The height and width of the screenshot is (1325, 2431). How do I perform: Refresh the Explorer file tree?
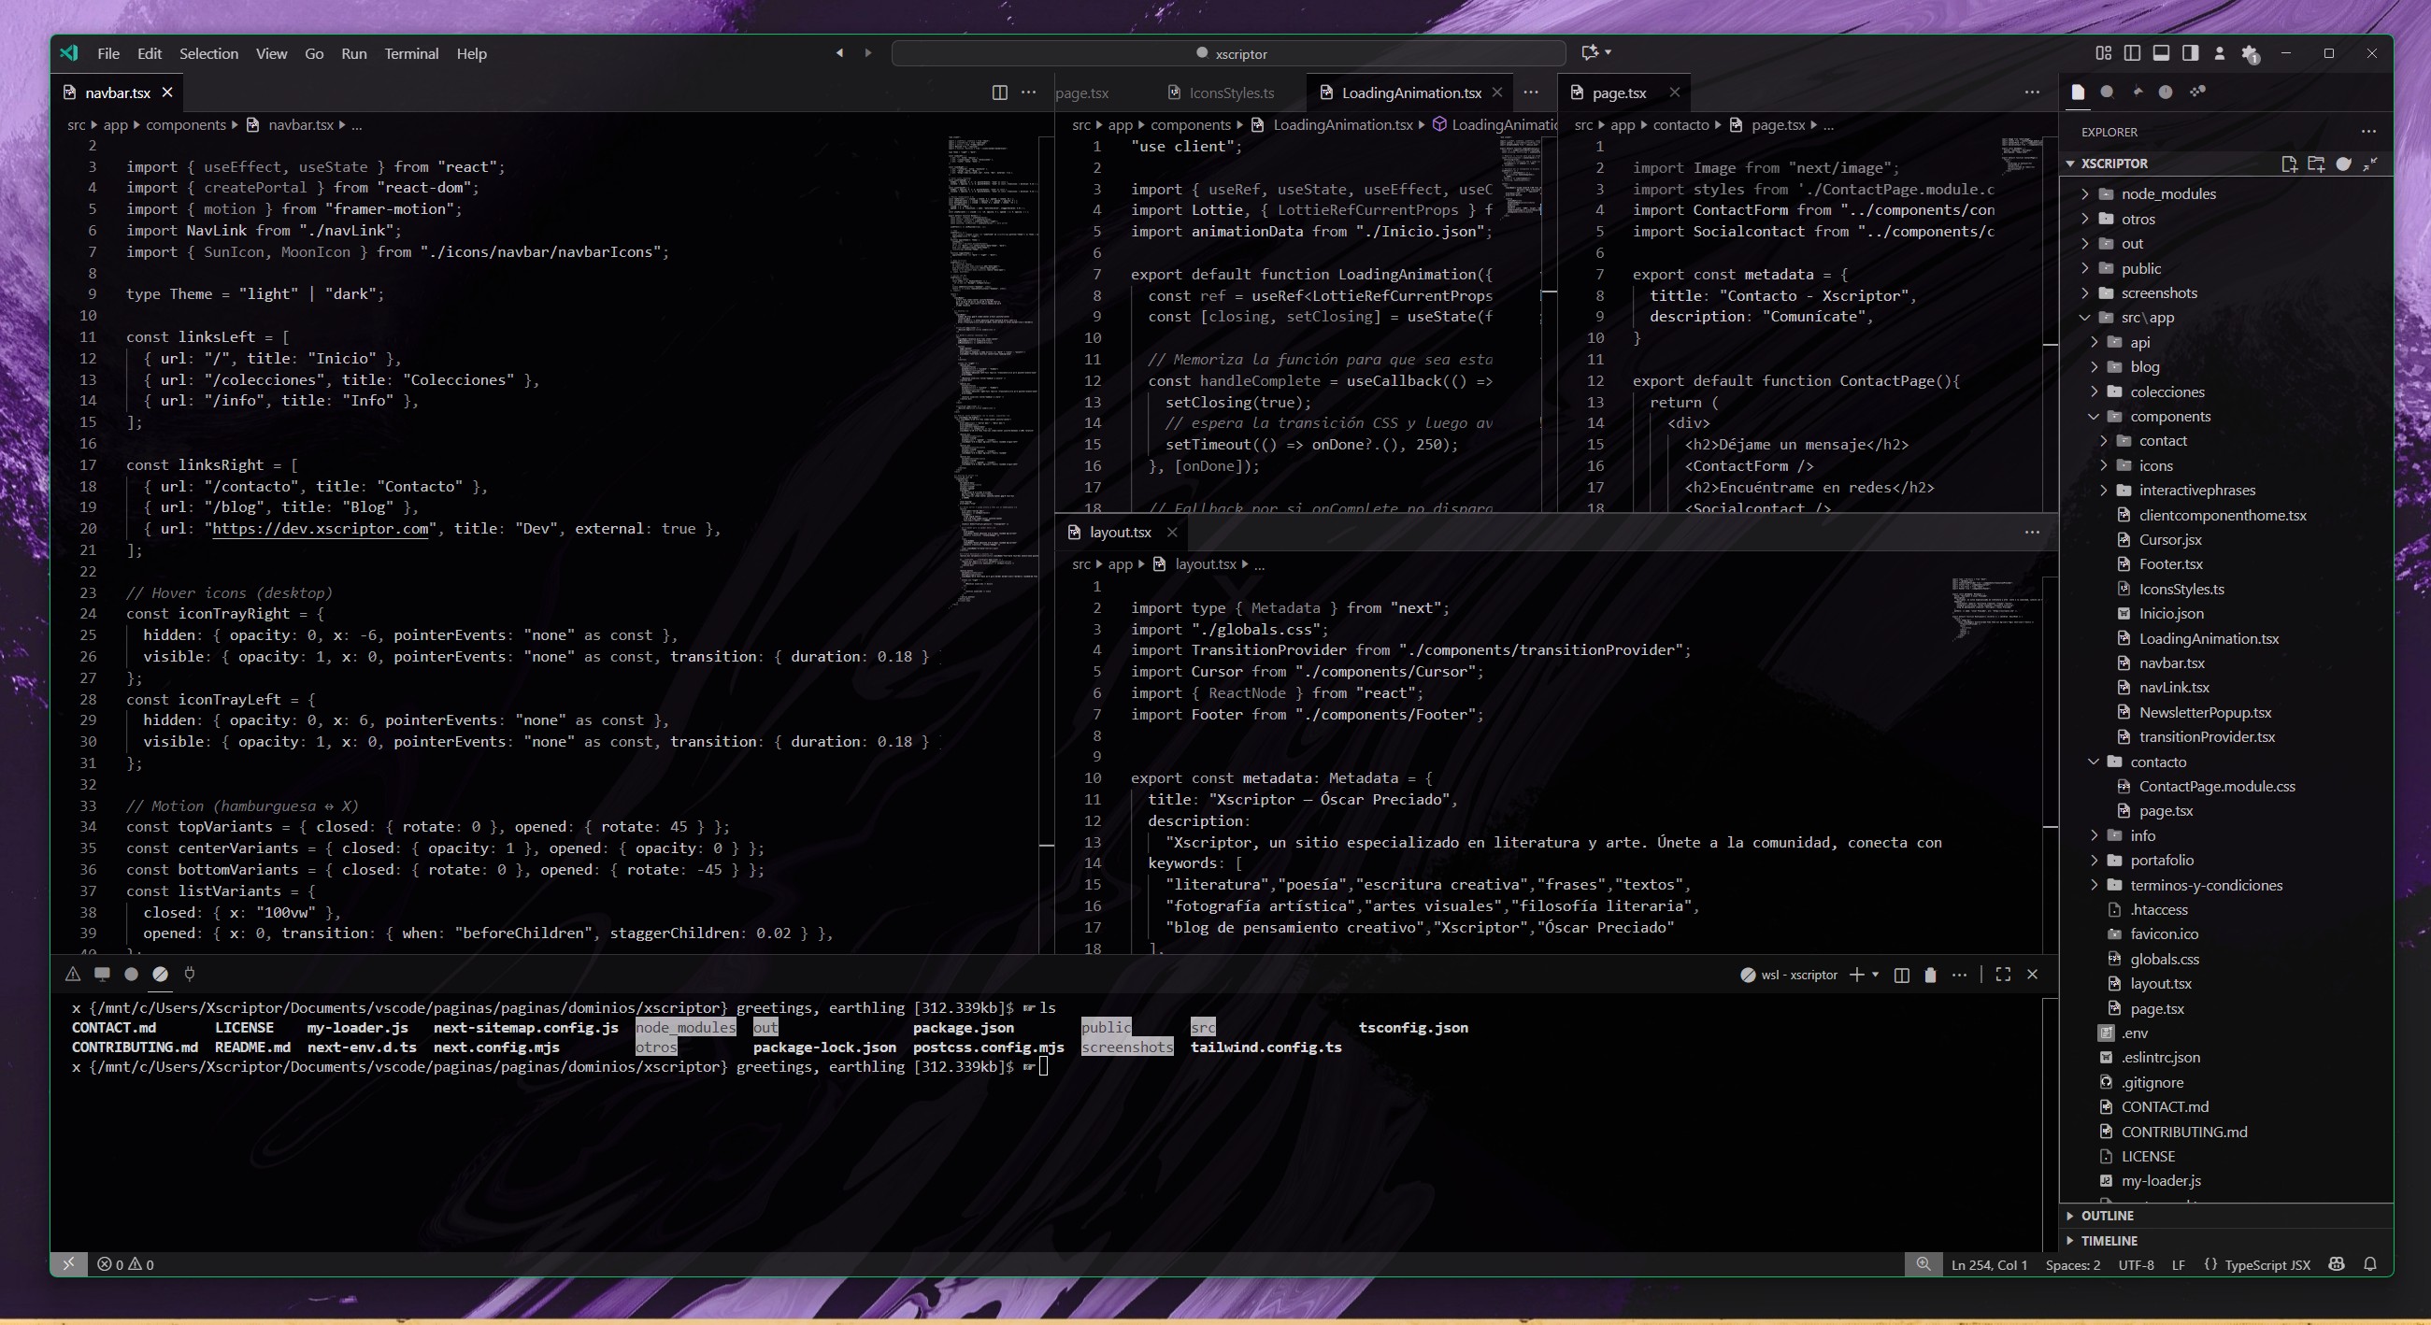(x=2343, y=164)
